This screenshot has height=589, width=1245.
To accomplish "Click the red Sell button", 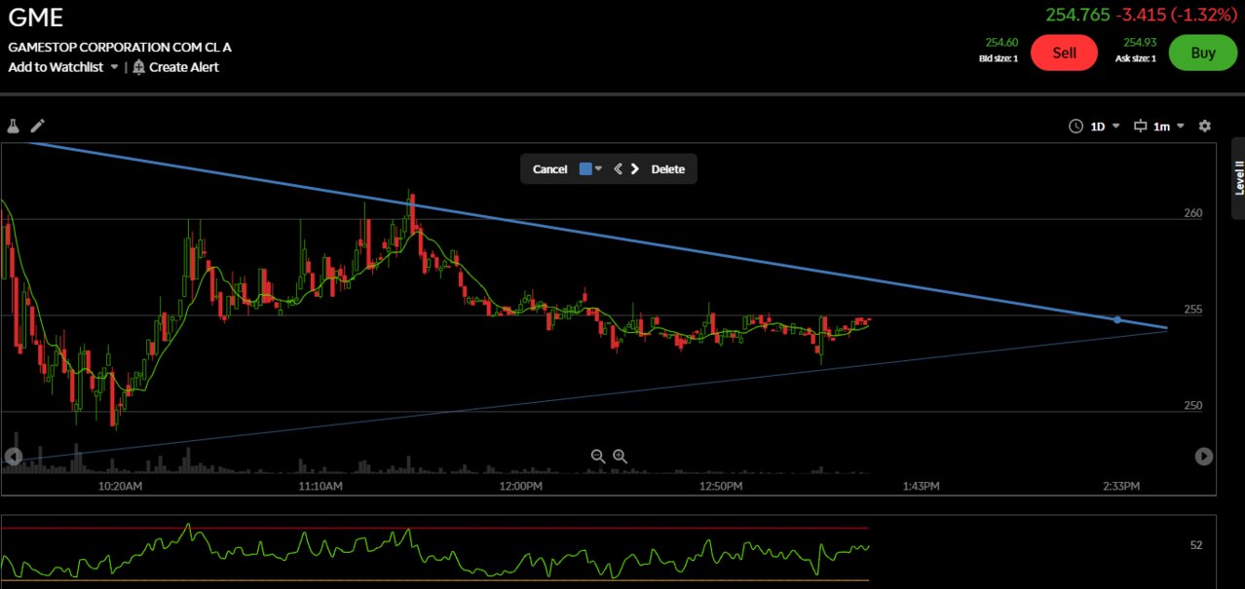I will pos(1064,53).
